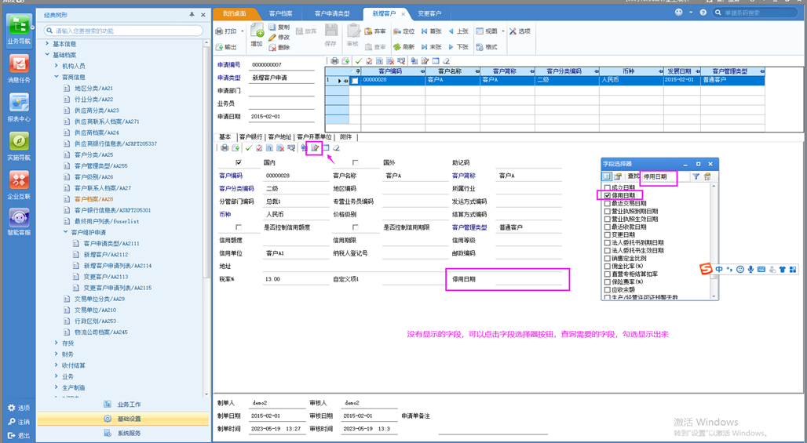The image size is (807, 443).
Task: Click the 刷新 refresh toolbar button
Action: coord(404,47)
